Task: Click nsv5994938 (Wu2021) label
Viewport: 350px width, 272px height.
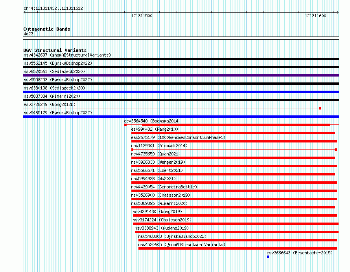Action: [x=154, y=179]
